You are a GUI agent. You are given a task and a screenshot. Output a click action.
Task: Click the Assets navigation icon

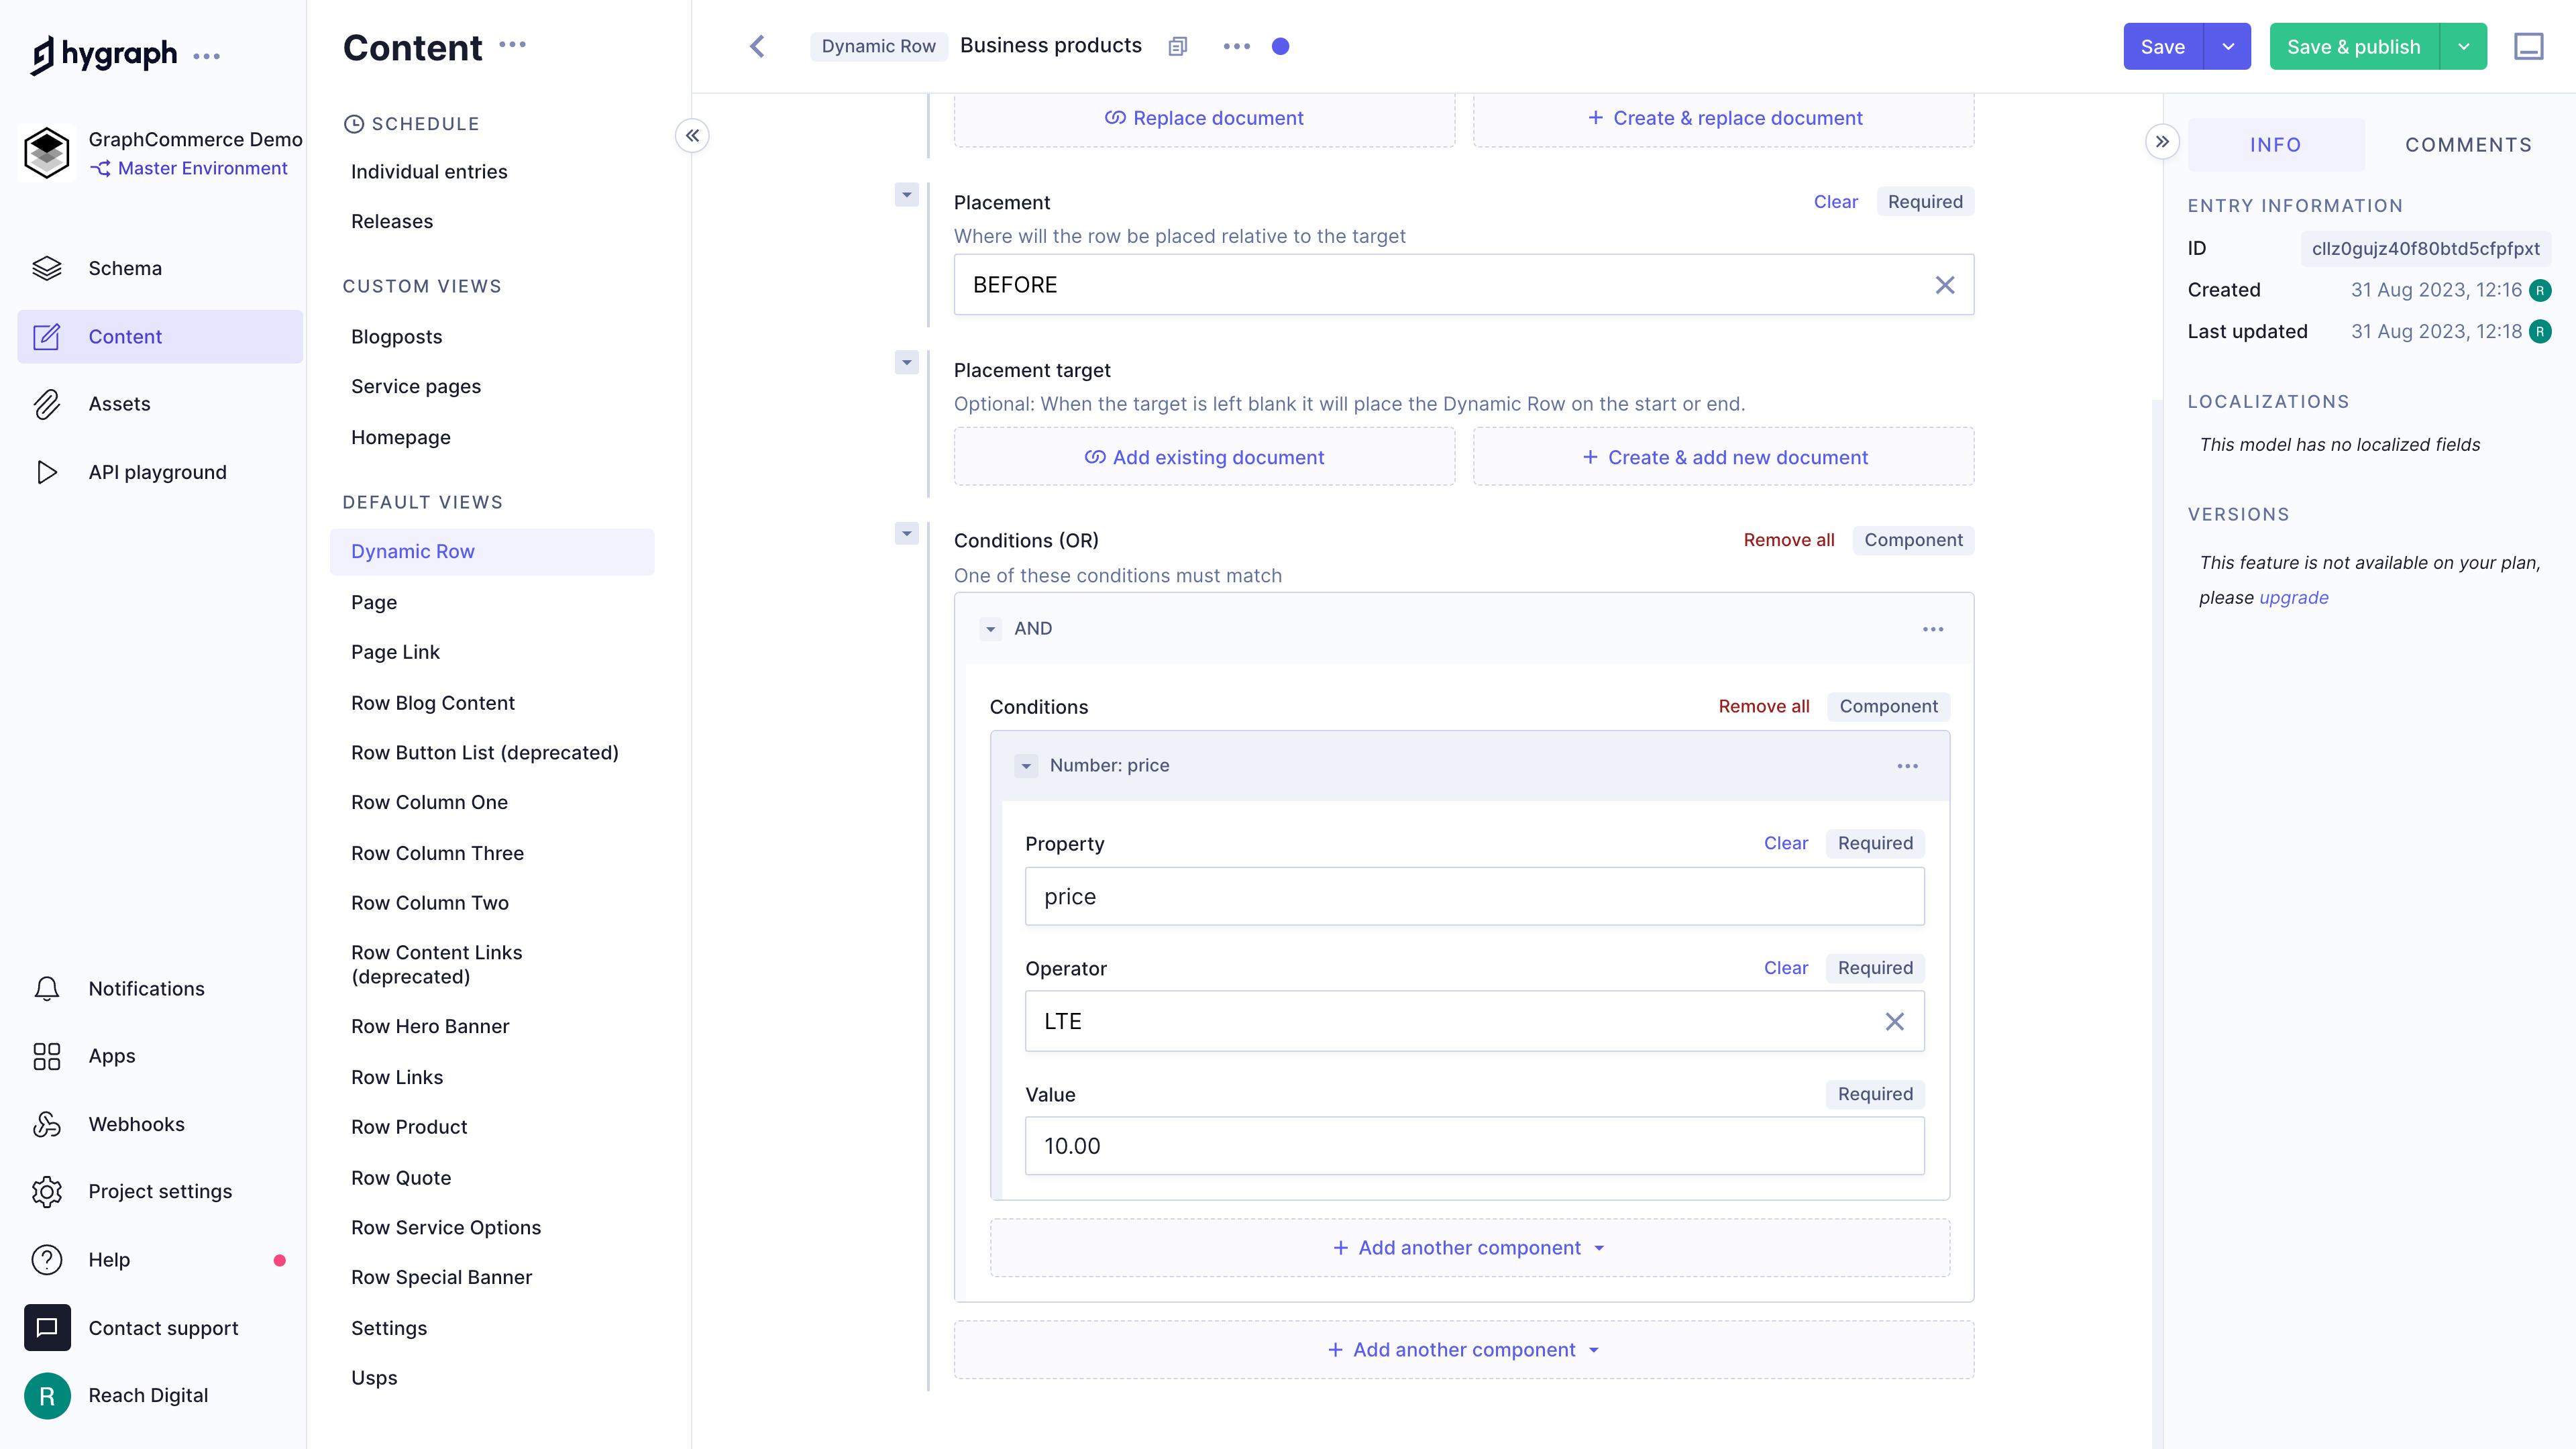pyautogui.click(x=48, y=403)
